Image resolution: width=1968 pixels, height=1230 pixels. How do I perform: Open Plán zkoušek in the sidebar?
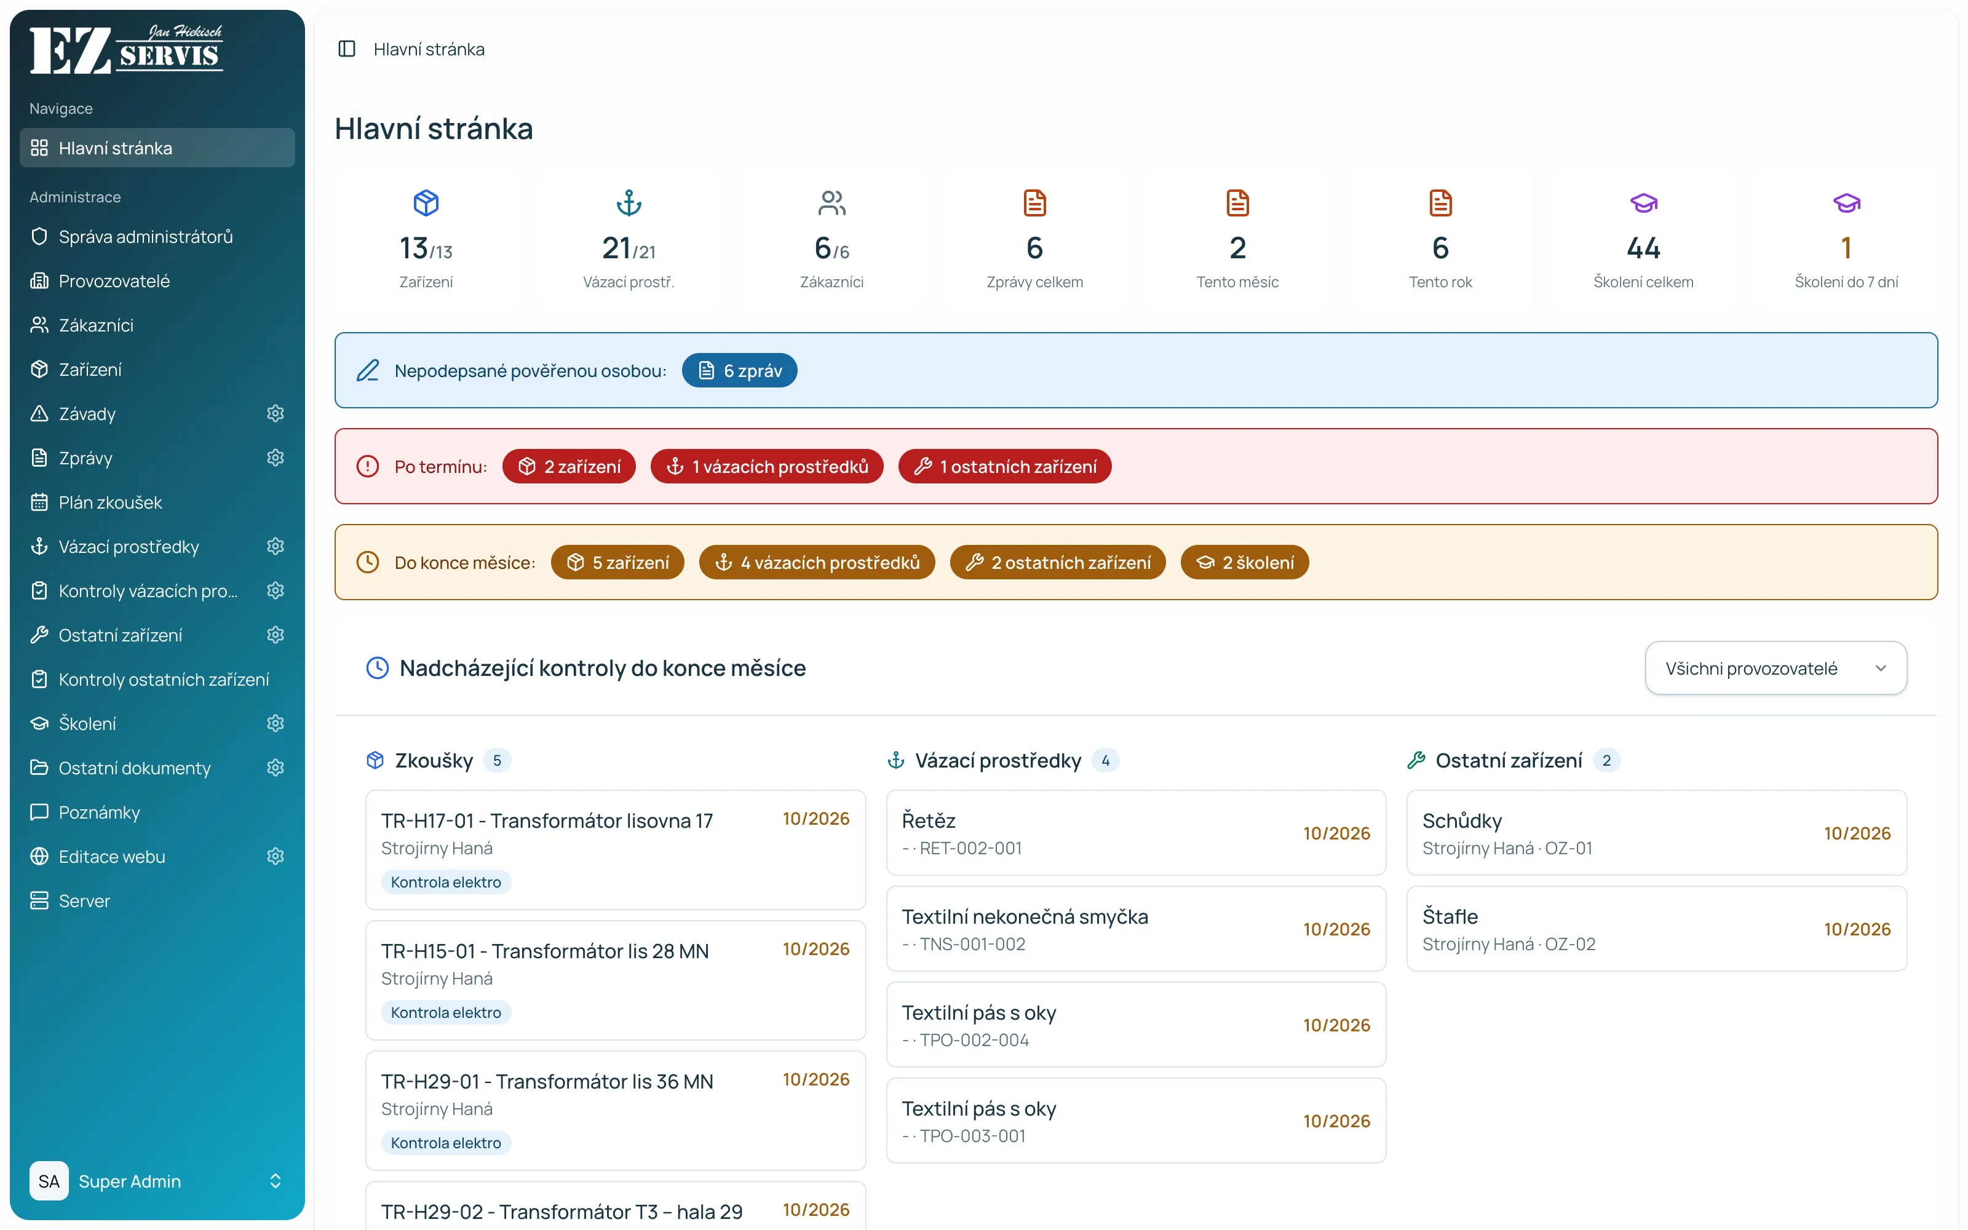tap(157, 502)
